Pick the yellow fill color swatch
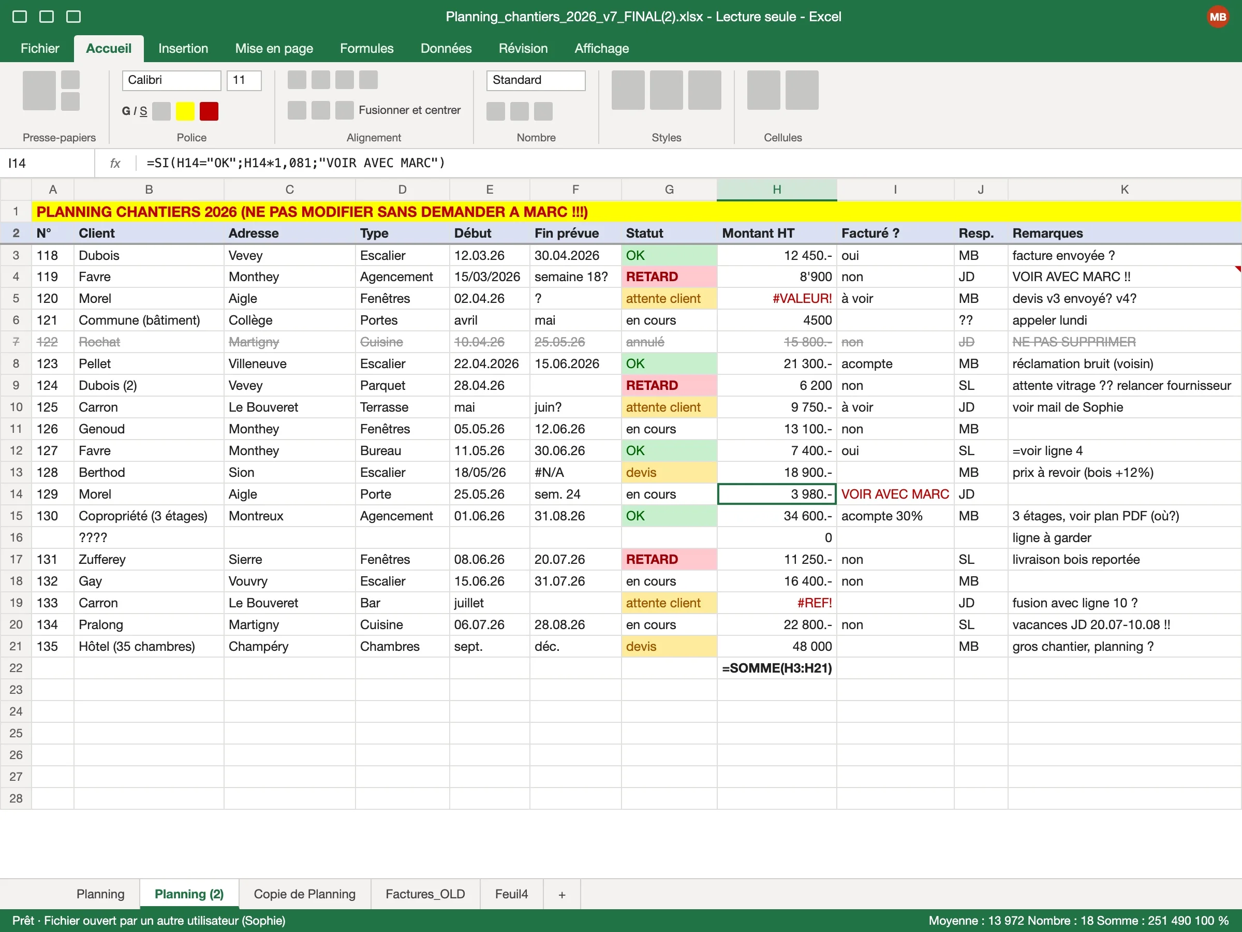The width and height of the screenshot is (1242, 932). 185,111
